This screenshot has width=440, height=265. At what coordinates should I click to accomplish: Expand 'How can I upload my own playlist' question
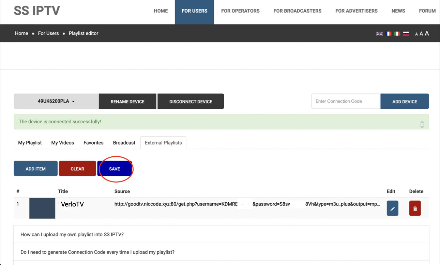[x=72, y=234]
